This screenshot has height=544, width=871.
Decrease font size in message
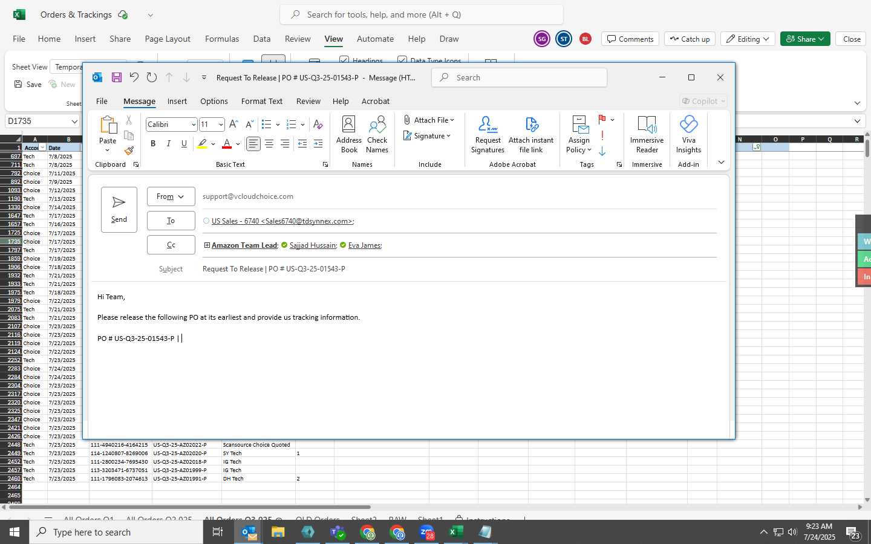(249, 125)
